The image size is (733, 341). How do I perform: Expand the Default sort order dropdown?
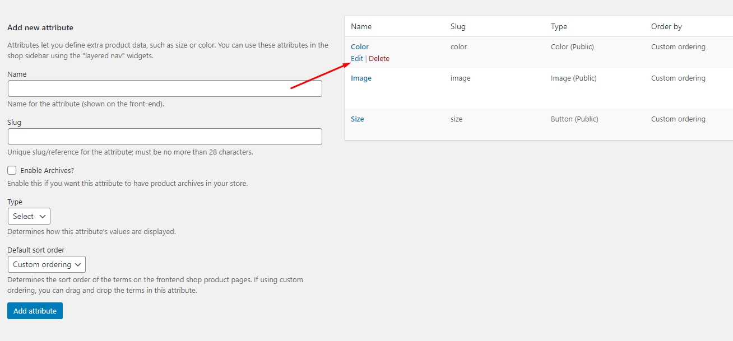tap(47, 264)
